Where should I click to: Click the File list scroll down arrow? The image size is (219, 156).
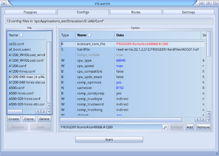(49, 111)
